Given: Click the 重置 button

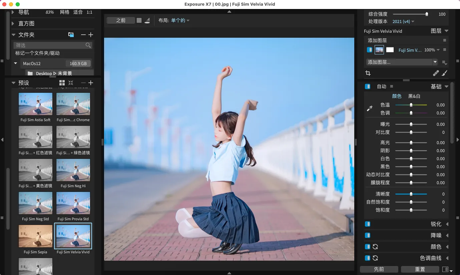Looking at the screenshot, I should [420, 269].
